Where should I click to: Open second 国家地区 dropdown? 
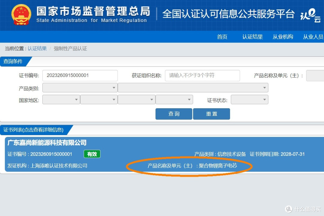pos(99,99)
